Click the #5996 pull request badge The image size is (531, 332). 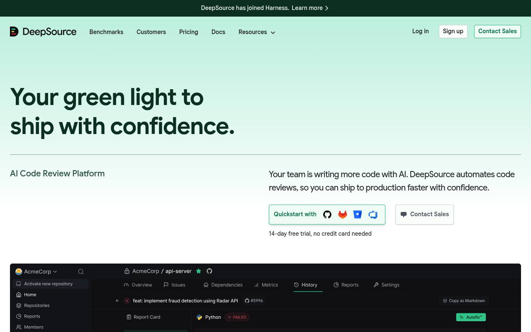pyautogui.click(x=254, y=301)
